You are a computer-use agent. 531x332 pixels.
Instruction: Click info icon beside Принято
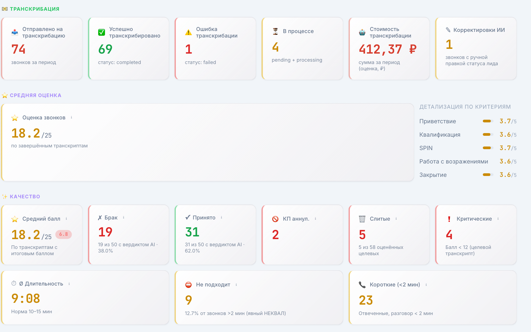tap(221, 217)
